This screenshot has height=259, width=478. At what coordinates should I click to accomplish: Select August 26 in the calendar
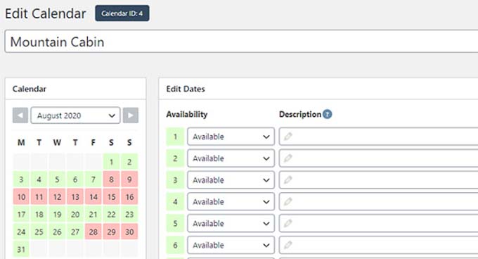pyautogui.click(x=57, y=232)
